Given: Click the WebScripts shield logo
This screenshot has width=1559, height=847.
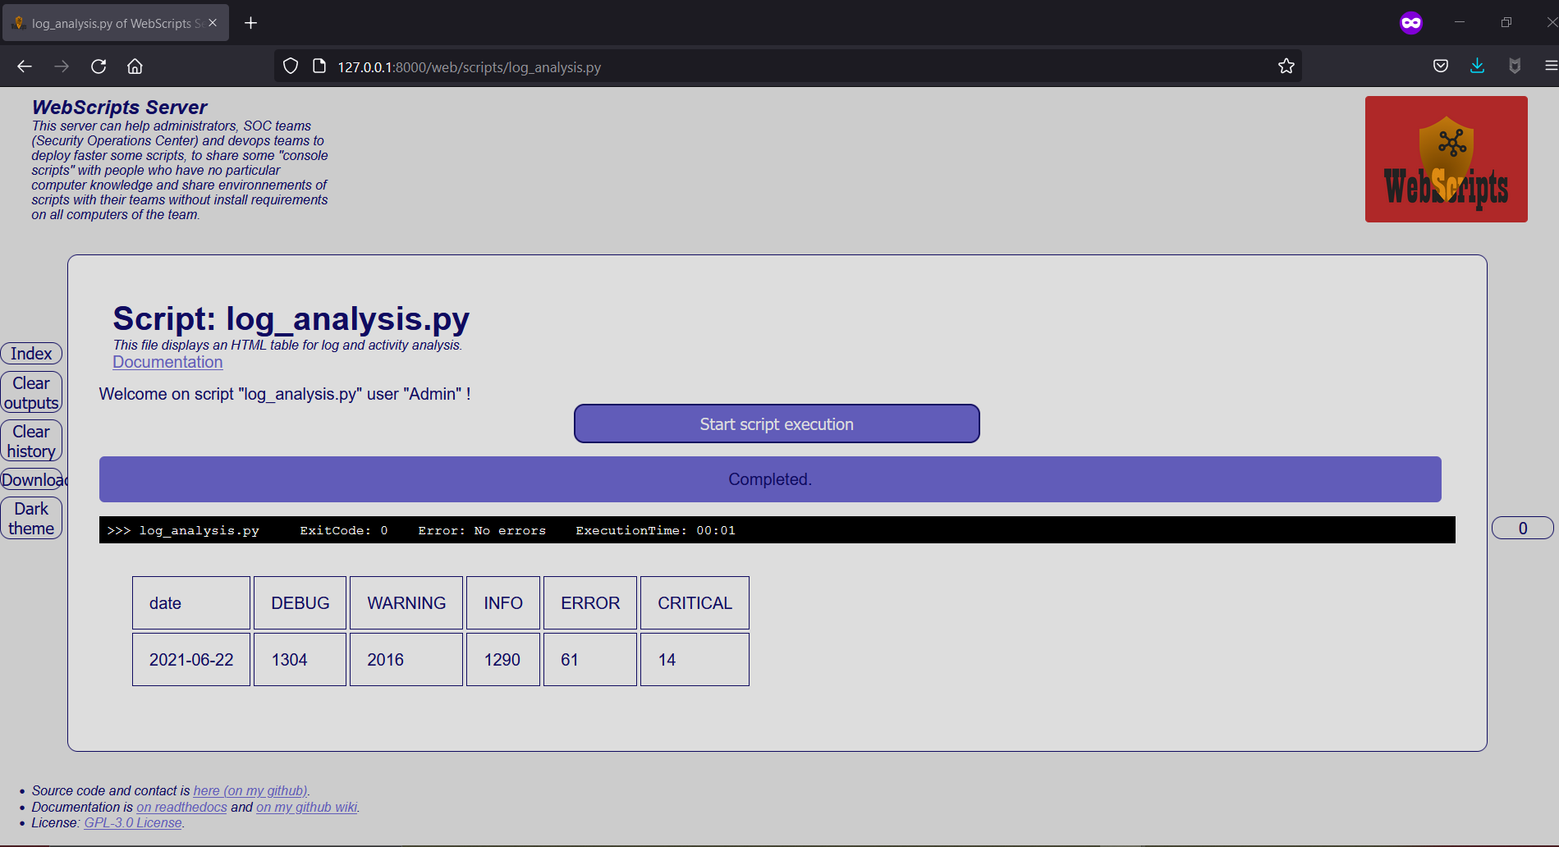Looking at the screenshot, I should [x=1445, y=159].
